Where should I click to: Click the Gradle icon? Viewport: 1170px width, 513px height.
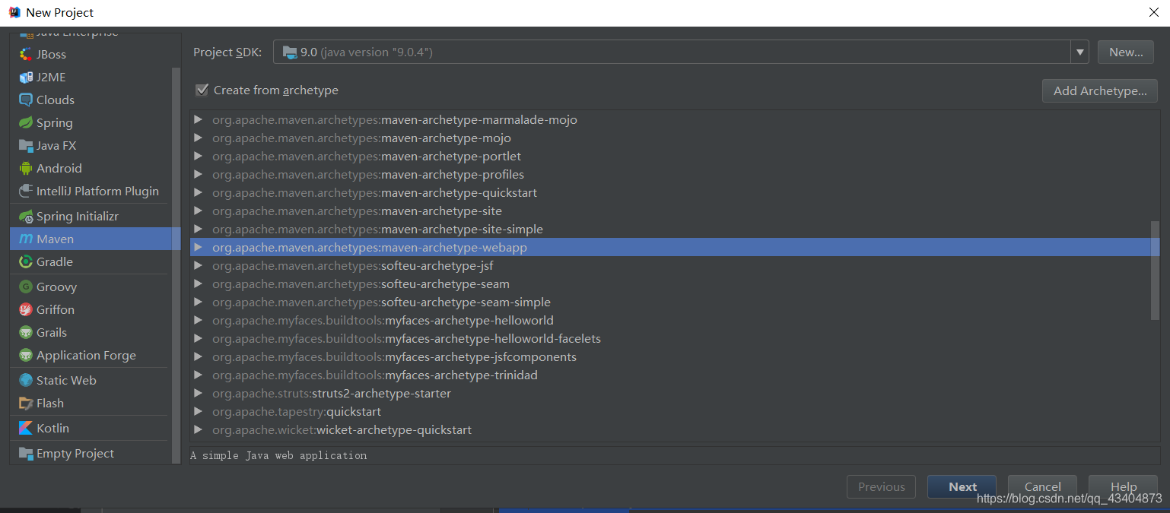click(26, 261)
